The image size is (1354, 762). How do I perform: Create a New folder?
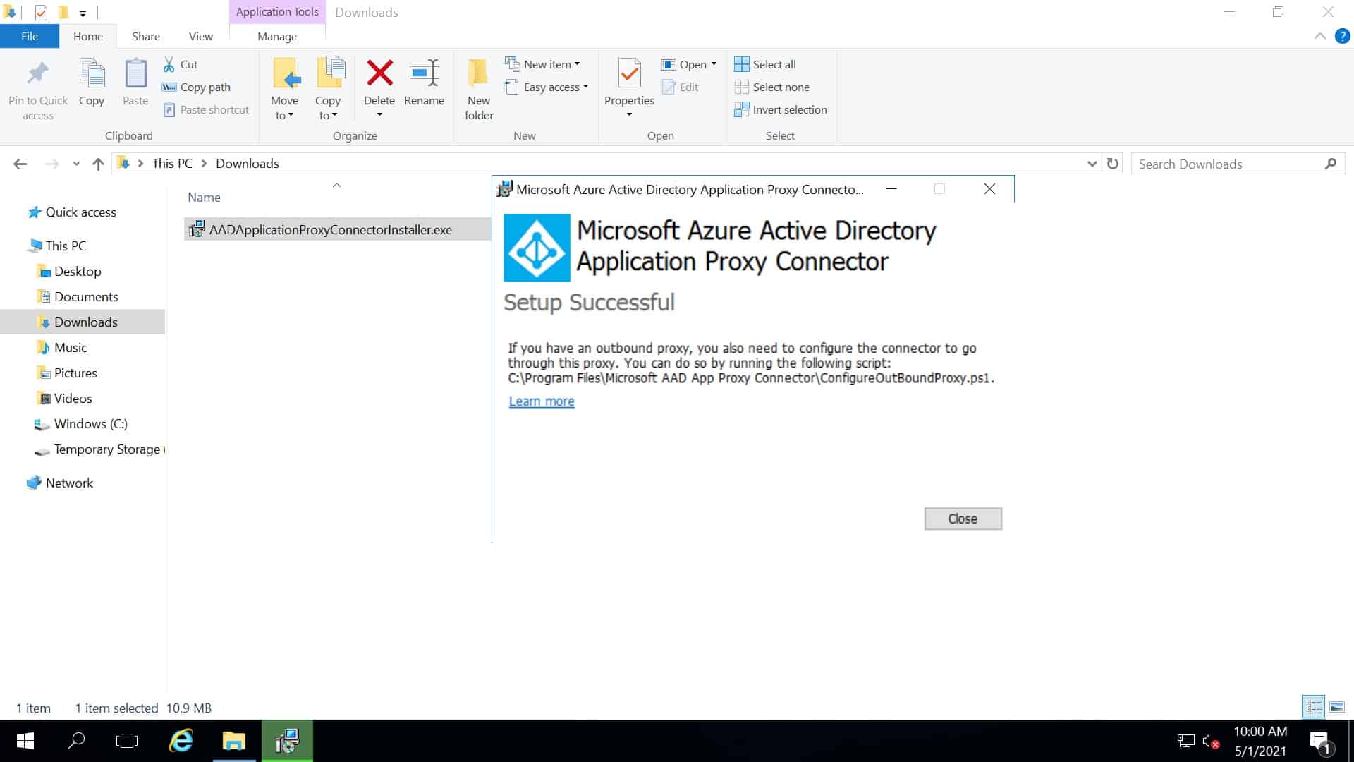click(x=479, y=89)
